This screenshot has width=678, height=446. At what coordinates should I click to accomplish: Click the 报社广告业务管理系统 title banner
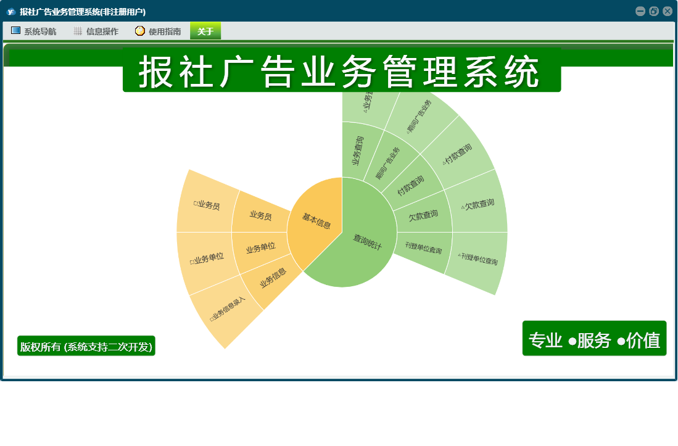(342, 70)
